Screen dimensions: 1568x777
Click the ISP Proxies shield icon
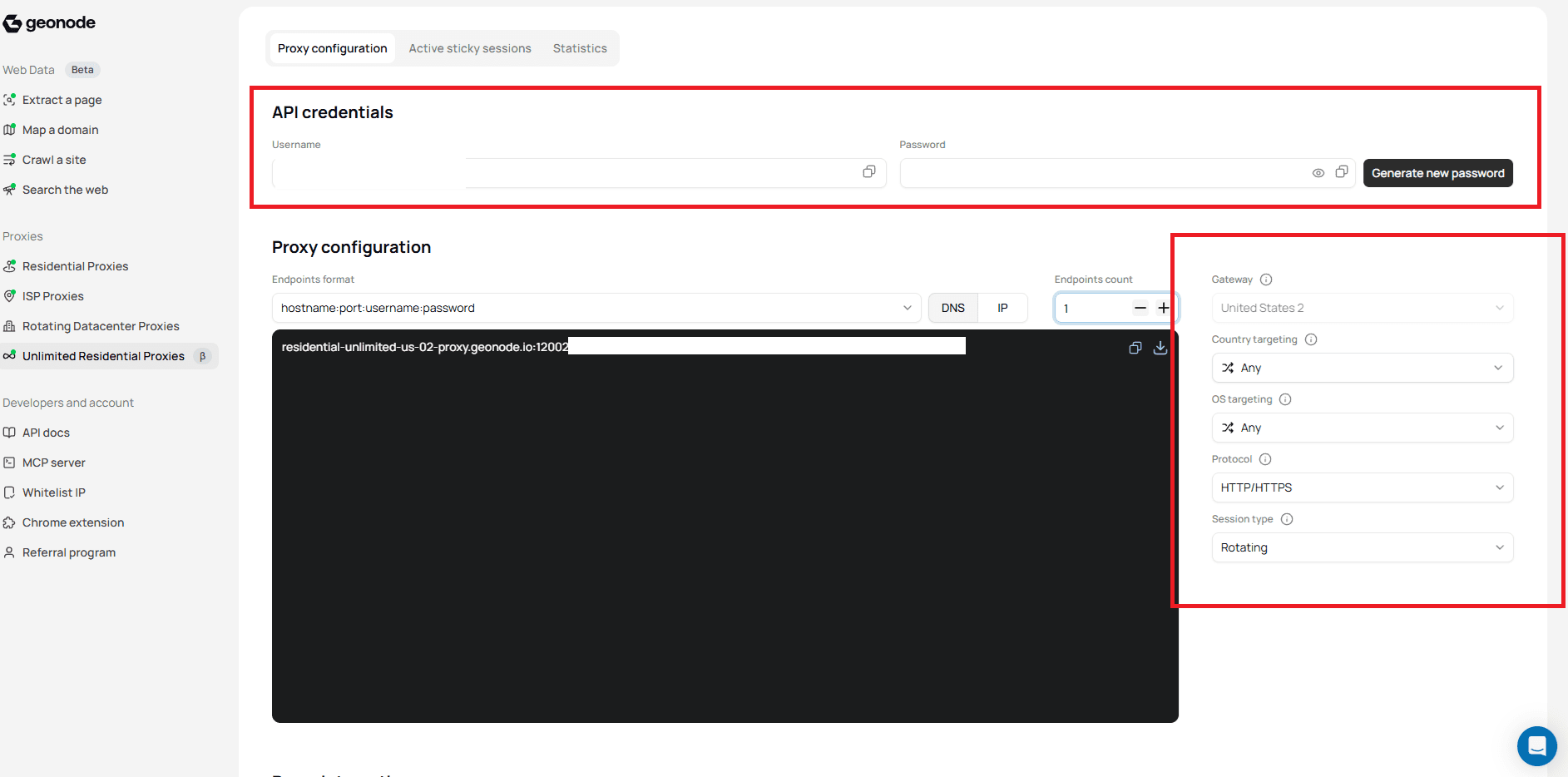coord(10,296)
